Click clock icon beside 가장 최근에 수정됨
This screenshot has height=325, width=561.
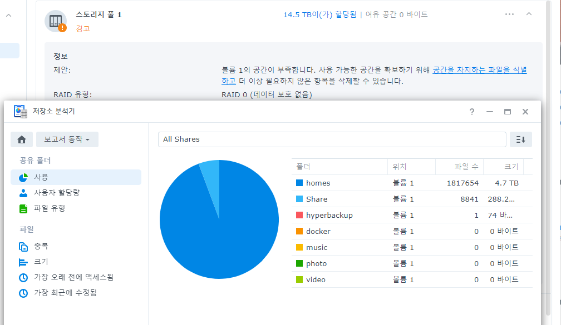[23, 293]
